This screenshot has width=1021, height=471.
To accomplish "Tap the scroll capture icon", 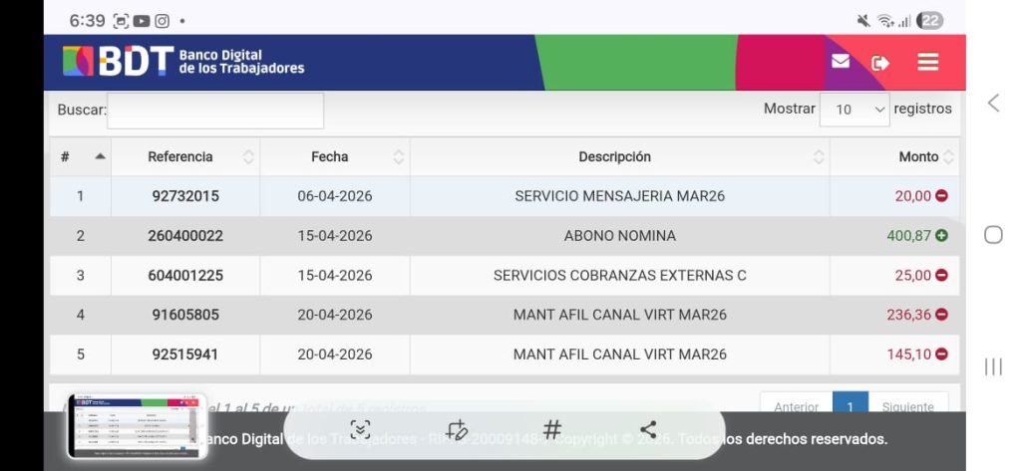I will tap(360, 430).
